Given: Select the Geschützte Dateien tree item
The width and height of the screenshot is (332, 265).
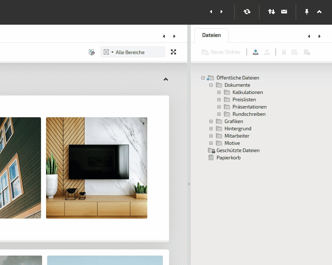Looking at the screenshot, I should click(x=238, y=150).
